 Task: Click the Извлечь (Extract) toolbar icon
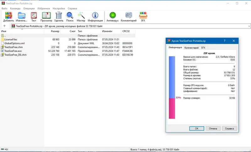point(22,15)
